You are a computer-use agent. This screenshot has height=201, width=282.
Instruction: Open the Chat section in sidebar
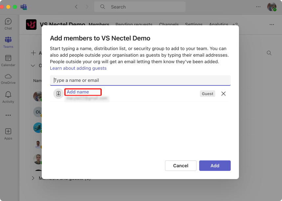click(x=8, y=24)
